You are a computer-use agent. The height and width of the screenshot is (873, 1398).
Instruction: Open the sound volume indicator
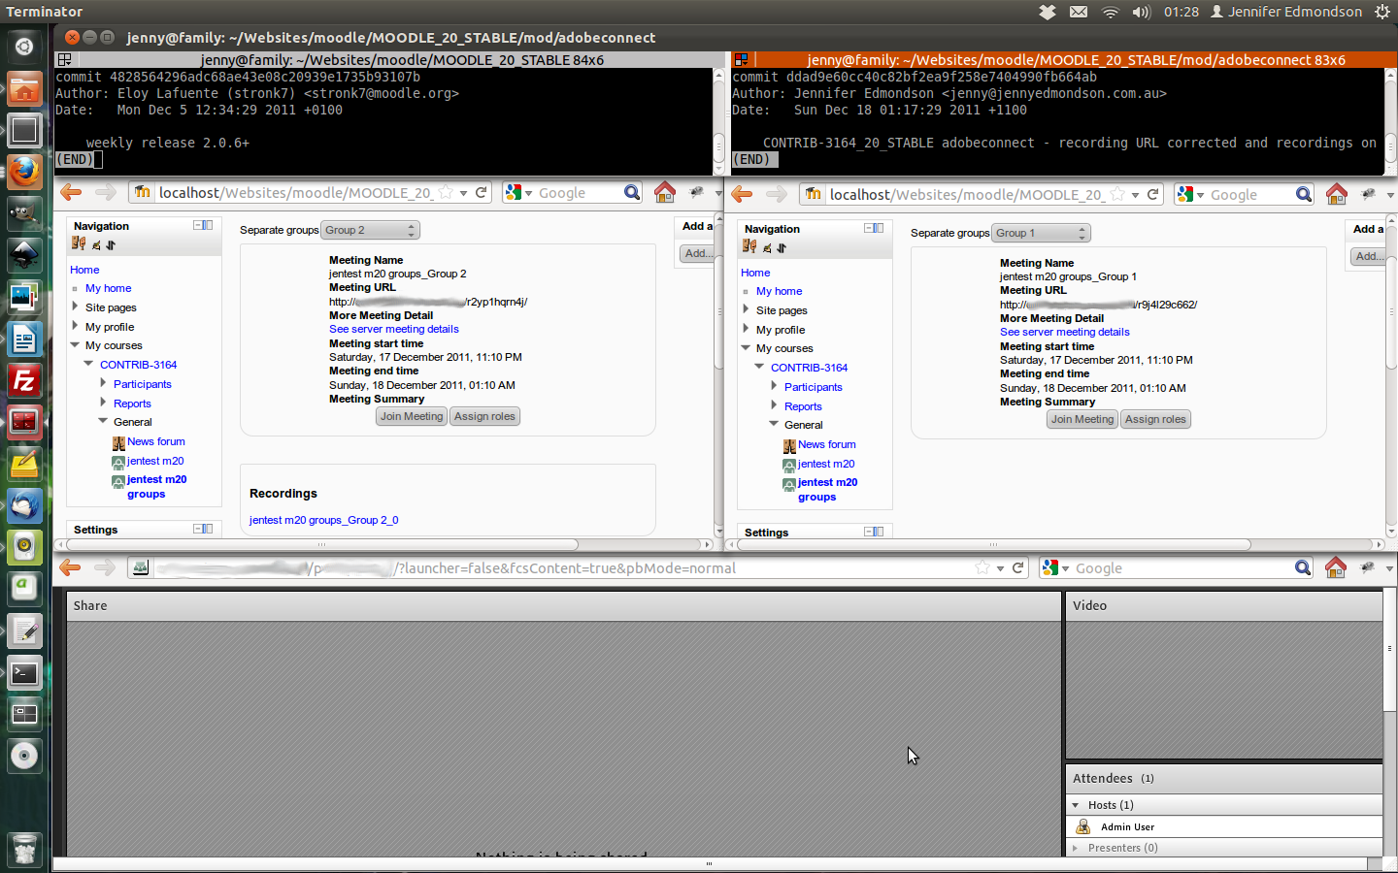click(1141, 12)
